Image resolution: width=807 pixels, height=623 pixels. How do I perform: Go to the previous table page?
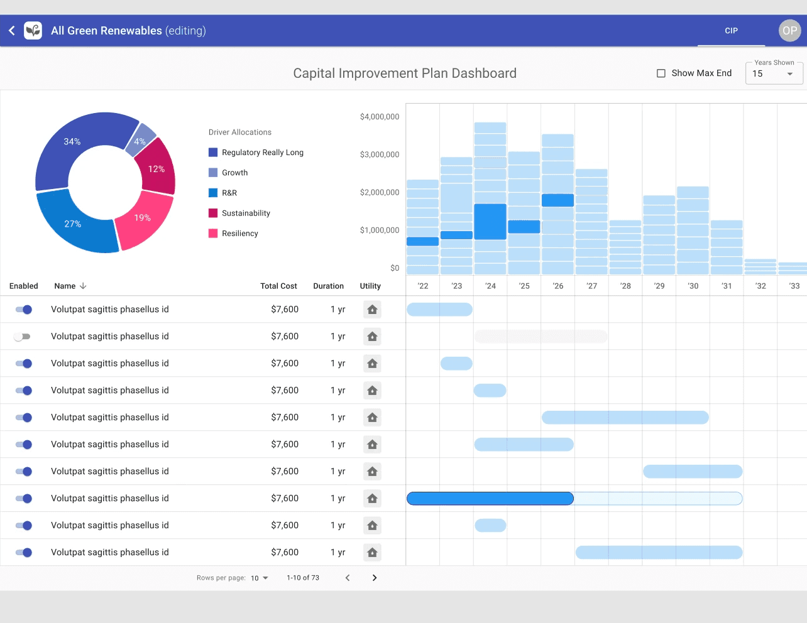[348, 578]
